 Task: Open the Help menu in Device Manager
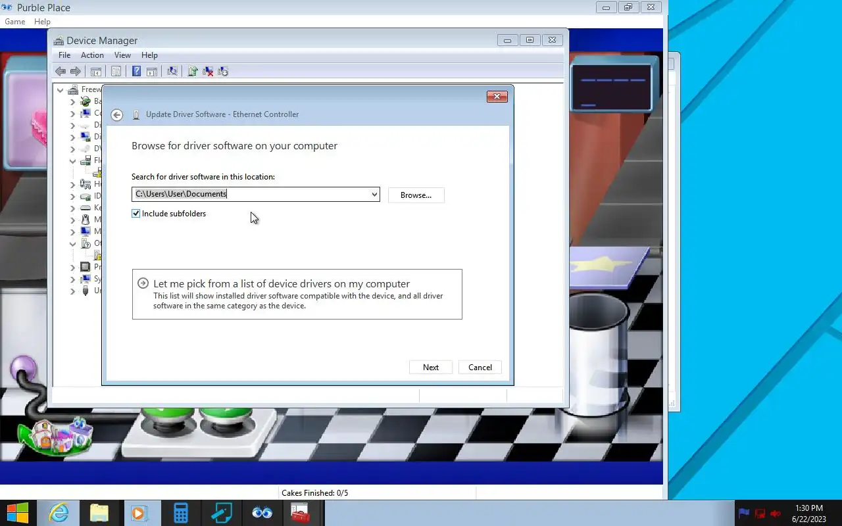[x=149, y=55]
